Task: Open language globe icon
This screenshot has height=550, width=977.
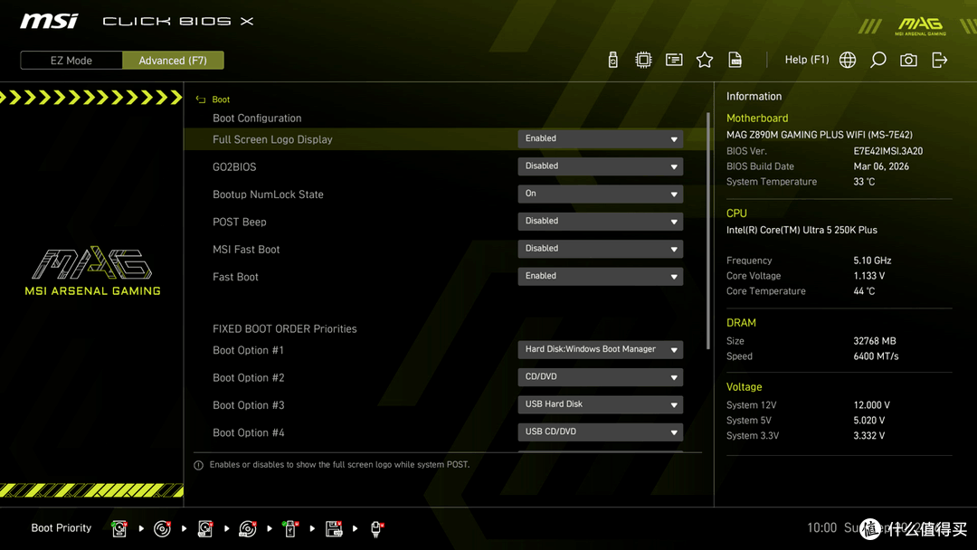Action: pyautogui.click(x=848, y=60)
